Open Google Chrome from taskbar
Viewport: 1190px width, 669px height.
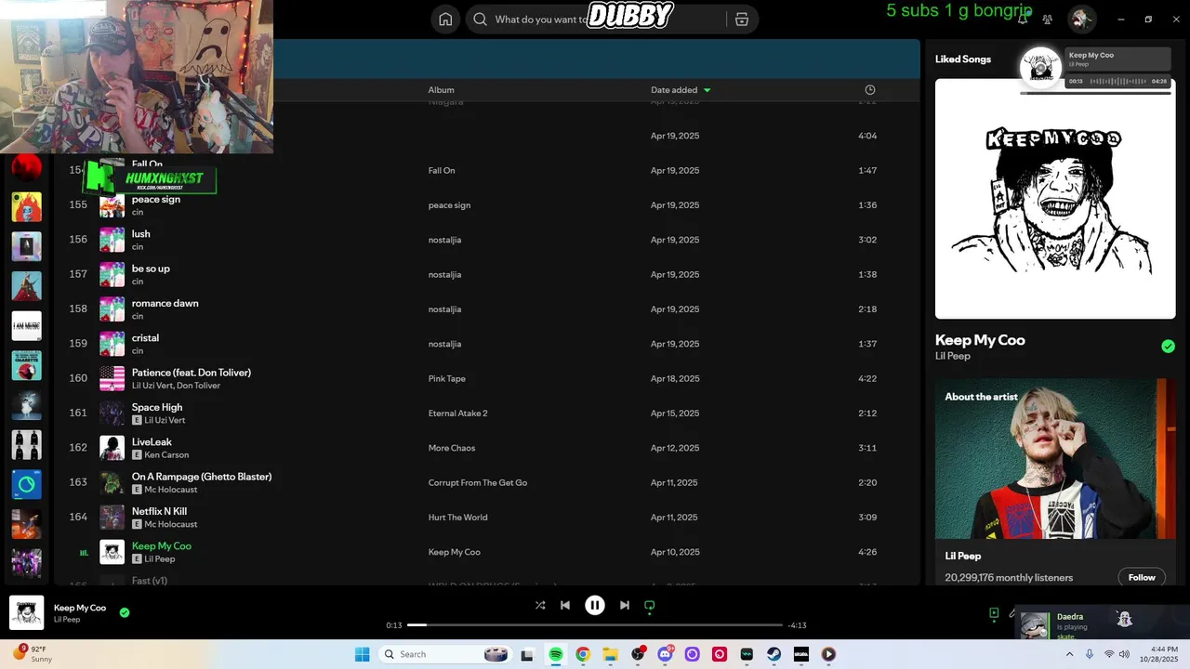pyautogui.click(x=583, y=654)
